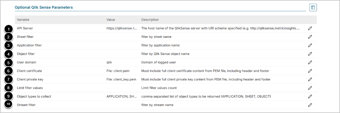This screenshot has height=113, width=340.
Task: Click pencil icon for API Server row
Action: 310,28
